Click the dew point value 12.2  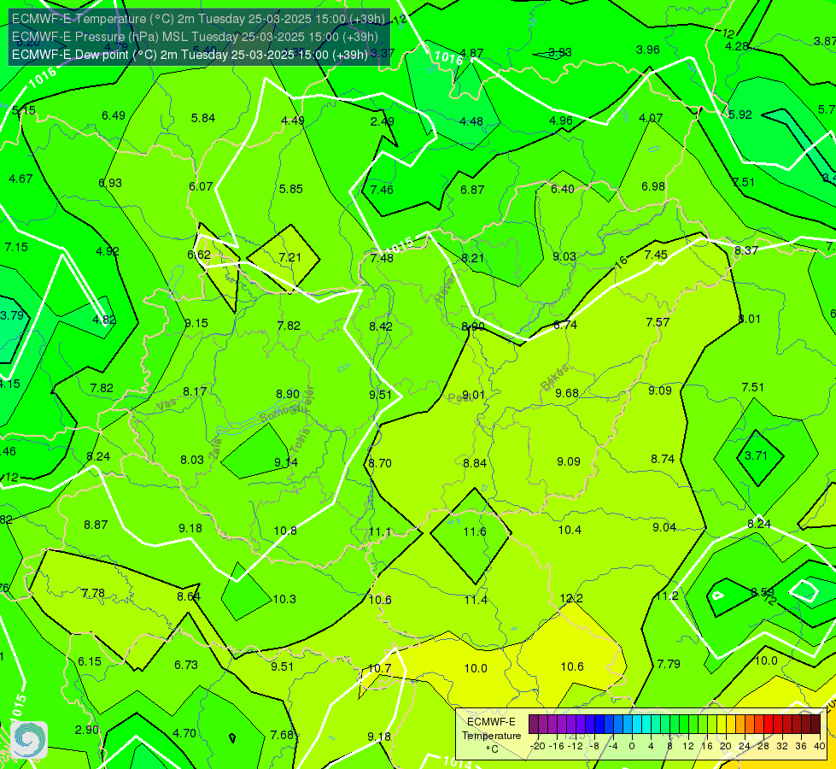[x=571, y=598]
